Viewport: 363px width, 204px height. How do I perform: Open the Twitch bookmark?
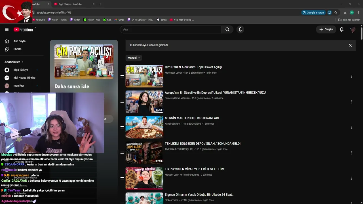(x=75, y=20)
